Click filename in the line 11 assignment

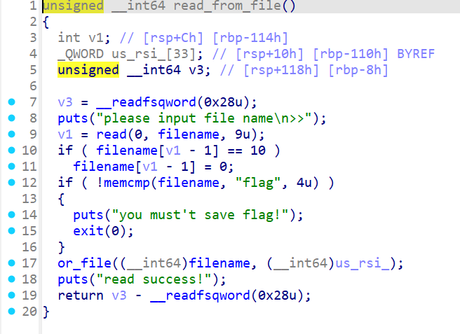click(x=104, y=167)
